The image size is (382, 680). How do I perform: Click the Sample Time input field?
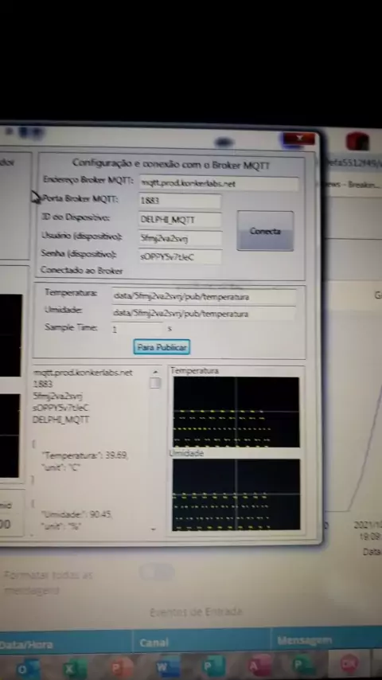(138, 329)
